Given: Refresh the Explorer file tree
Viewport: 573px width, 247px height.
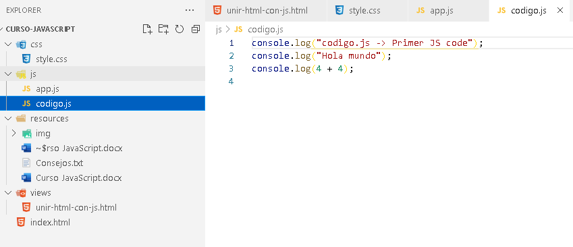Looking at the screenshot, I should 180,29.
